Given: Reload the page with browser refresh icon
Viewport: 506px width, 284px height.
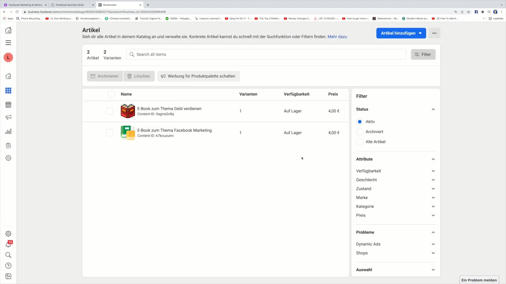Looking at the screenshot, I should (x=17, y=12).
